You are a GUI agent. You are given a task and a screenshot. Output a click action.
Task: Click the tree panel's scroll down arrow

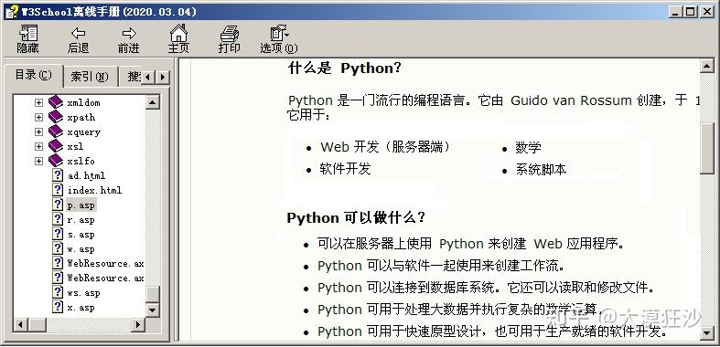[x=153, y=310]
